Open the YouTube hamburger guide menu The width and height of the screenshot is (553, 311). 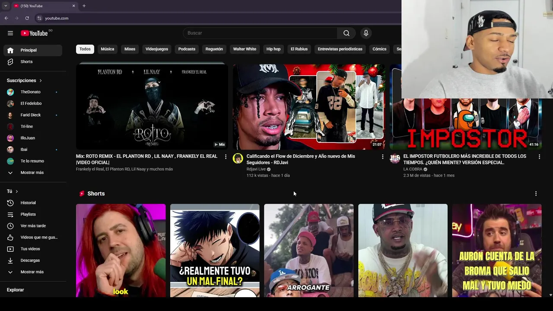tap(10, 33)
